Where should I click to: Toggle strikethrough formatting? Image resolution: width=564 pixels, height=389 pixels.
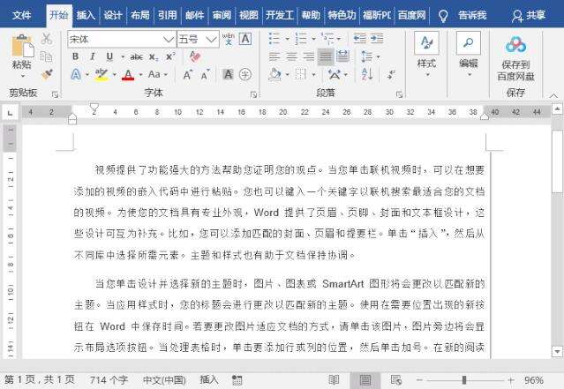tap(136, 56)
